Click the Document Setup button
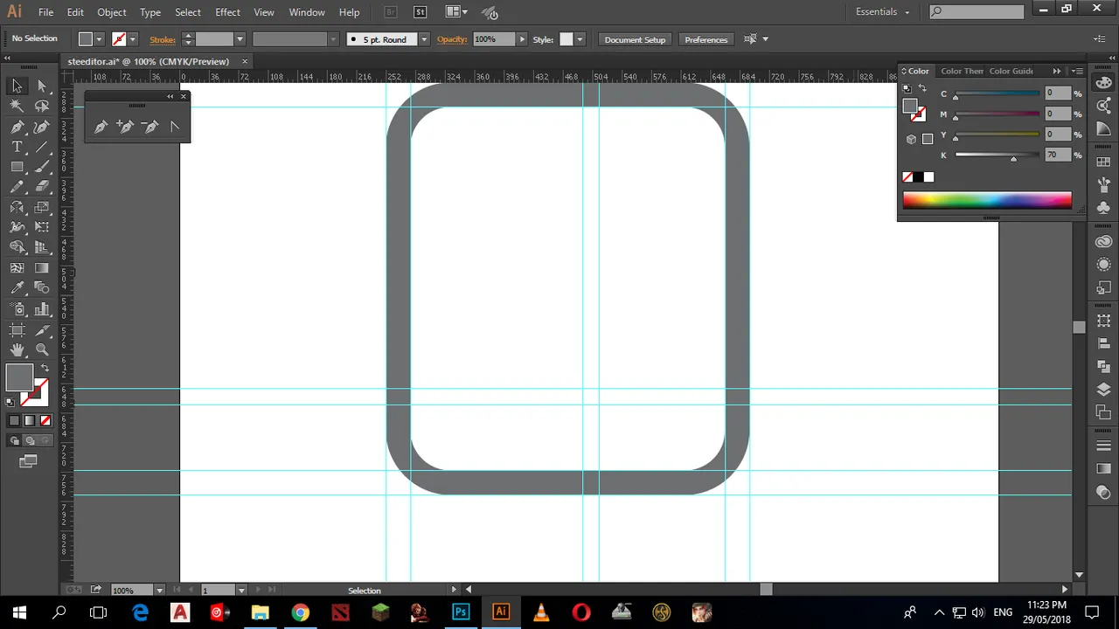Image resolution: width=1119 pixels, height=629 pixels. point(635,39)
